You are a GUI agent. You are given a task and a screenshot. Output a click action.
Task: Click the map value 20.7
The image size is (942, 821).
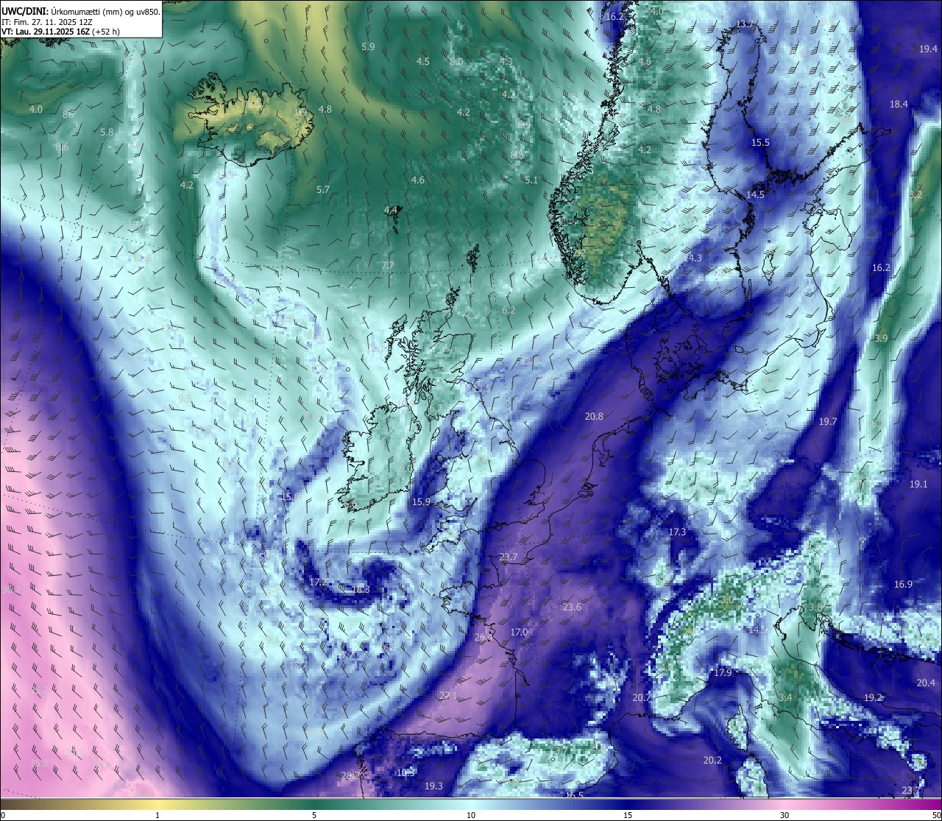tap(641, 698)
